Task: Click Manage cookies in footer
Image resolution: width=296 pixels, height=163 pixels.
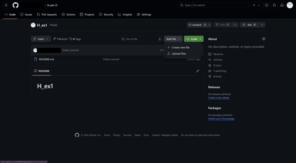Action: click(170, 135)
